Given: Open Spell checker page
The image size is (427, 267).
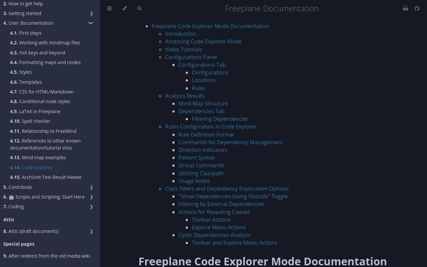Looking at the screenshot, I should click(30, 121).
